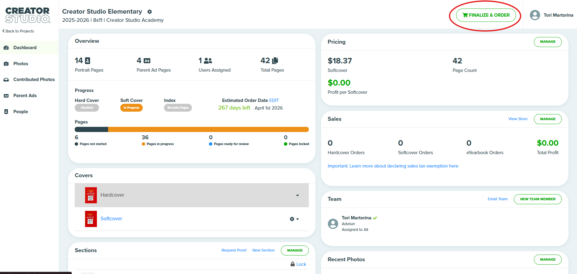Click the dark not-started segment of pages bar

coord(91,130)
